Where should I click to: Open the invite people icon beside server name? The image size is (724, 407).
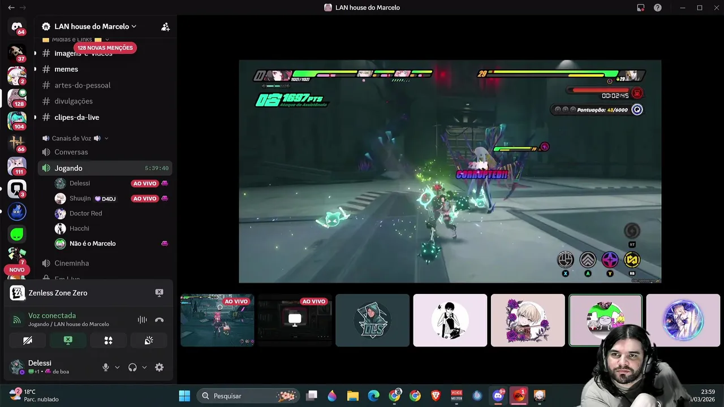coord(165,27)
